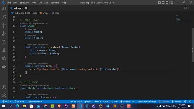194x109 pixels.
Task: Open Windows Start menu
Action: 3,106
